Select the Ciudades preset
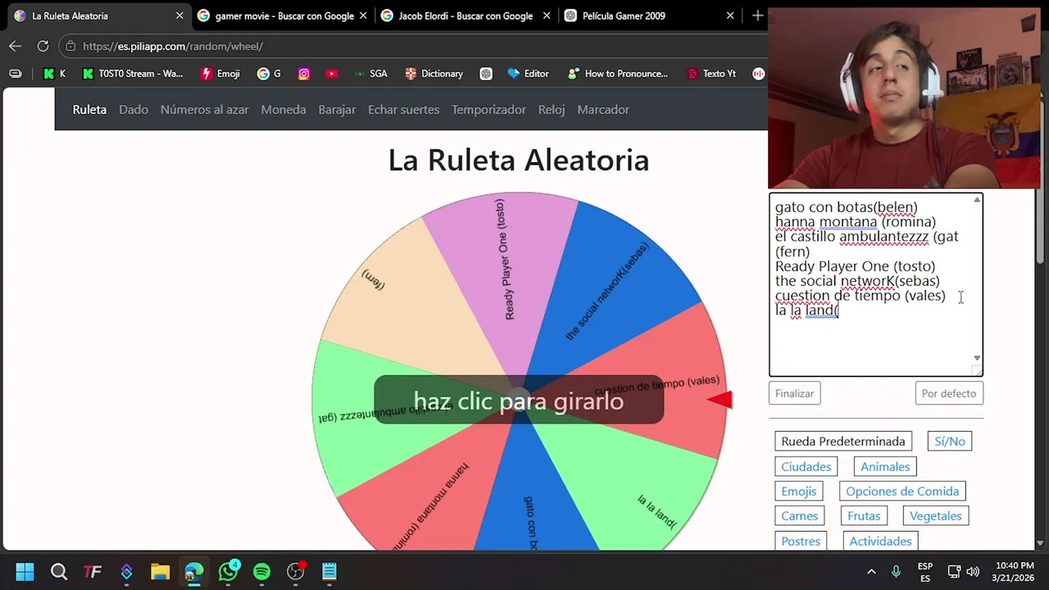 click(x=806, y=466)
